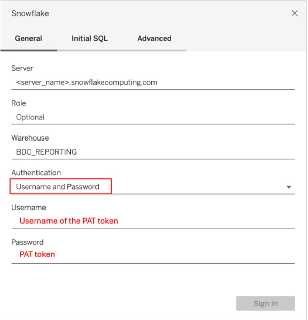Select the Warehouse field showing BDC_REPORTING

coord(154,152)
